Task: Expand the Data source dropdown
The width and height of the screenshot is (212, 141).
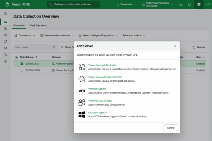Action: coord(25,35)
